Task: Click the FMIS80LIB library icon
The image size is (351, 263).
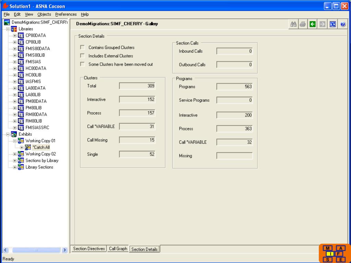Action: pos(21,55)
